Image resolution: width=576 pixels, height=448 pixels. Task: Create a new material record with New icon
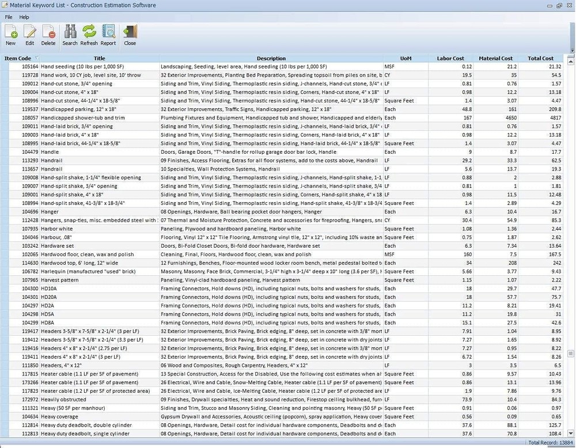point(10,35)
